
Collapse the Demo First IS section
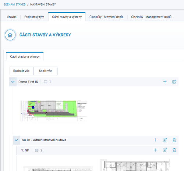coord(13,82)
